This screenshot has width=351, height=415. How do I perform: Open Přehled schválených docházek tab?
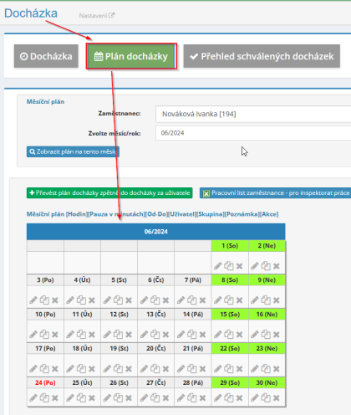[262, 56]
